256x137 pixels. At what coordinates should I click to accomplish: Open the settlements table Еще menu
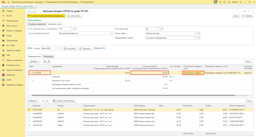coord(248,61)
